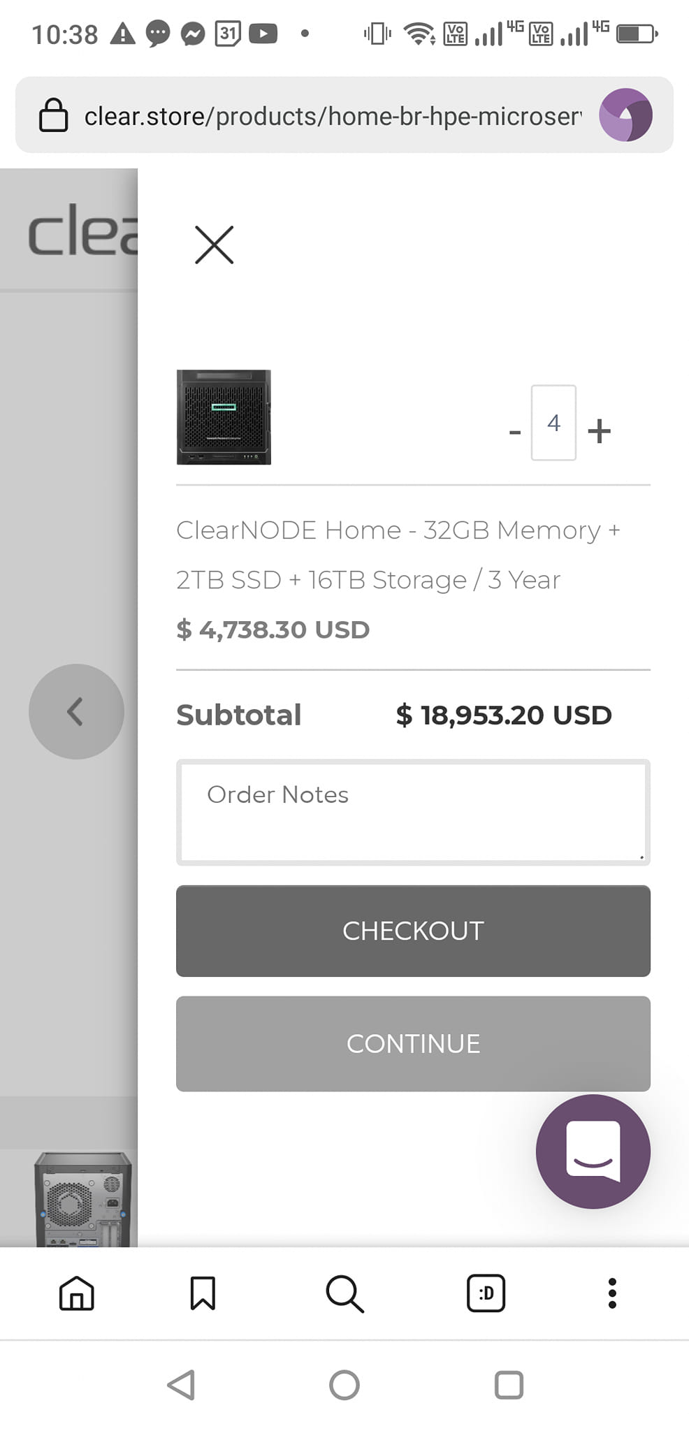Tap the purple browser profile icon
The height and width of the screenshot is (1431, 689).
(x=625, y=115)
